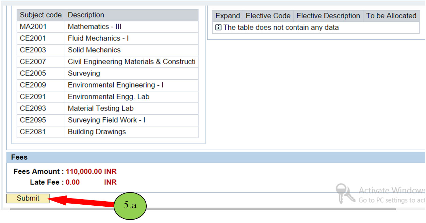Click the Solid Mechanics description cell
The height and width of the screenshot is (223, 426).
95,50
